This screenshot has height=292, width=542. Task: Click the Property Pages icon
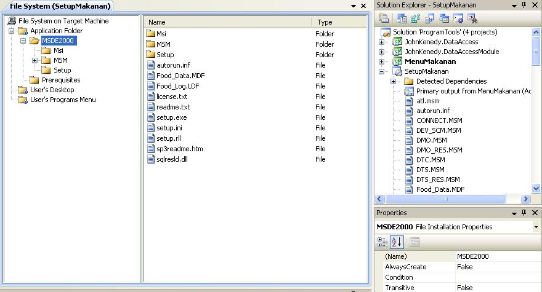click(414, 242)
